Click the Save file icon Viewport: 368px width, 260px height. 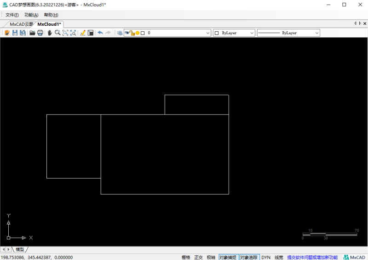15,33
